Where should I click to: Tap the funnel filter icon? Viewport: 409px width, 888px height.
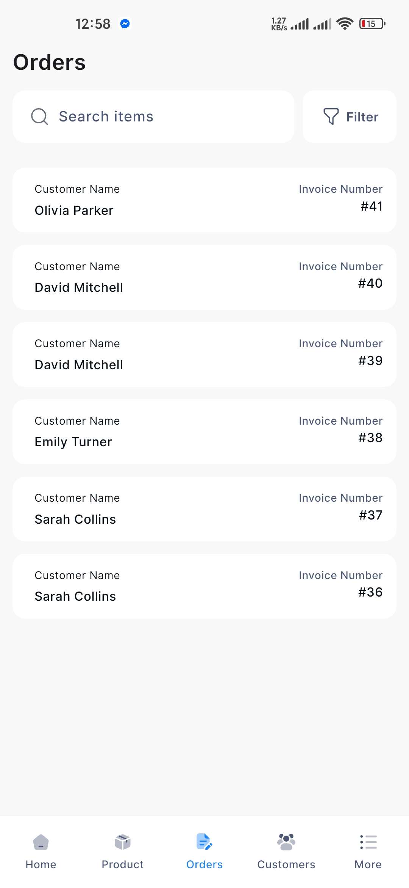point(331,117)
